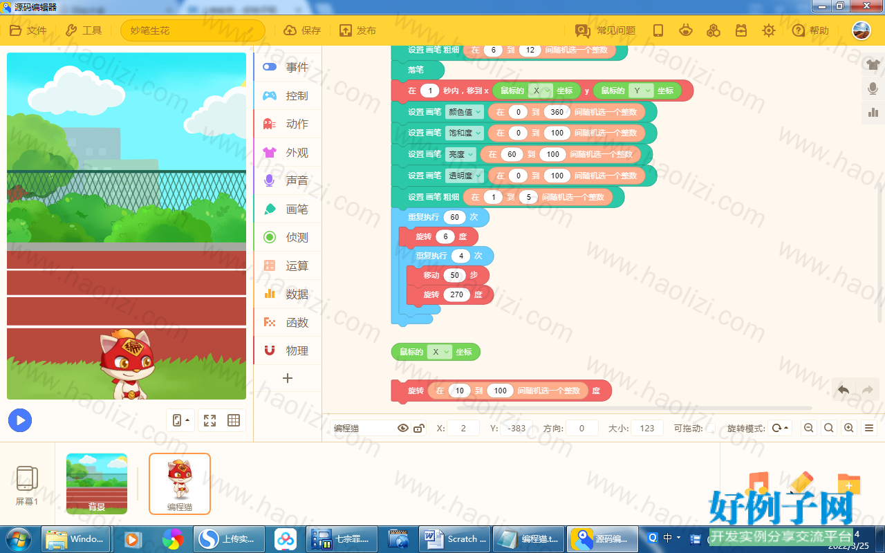885x553 pixels.
Task: Open the mobile device preview icon
Action: (658, 30)
